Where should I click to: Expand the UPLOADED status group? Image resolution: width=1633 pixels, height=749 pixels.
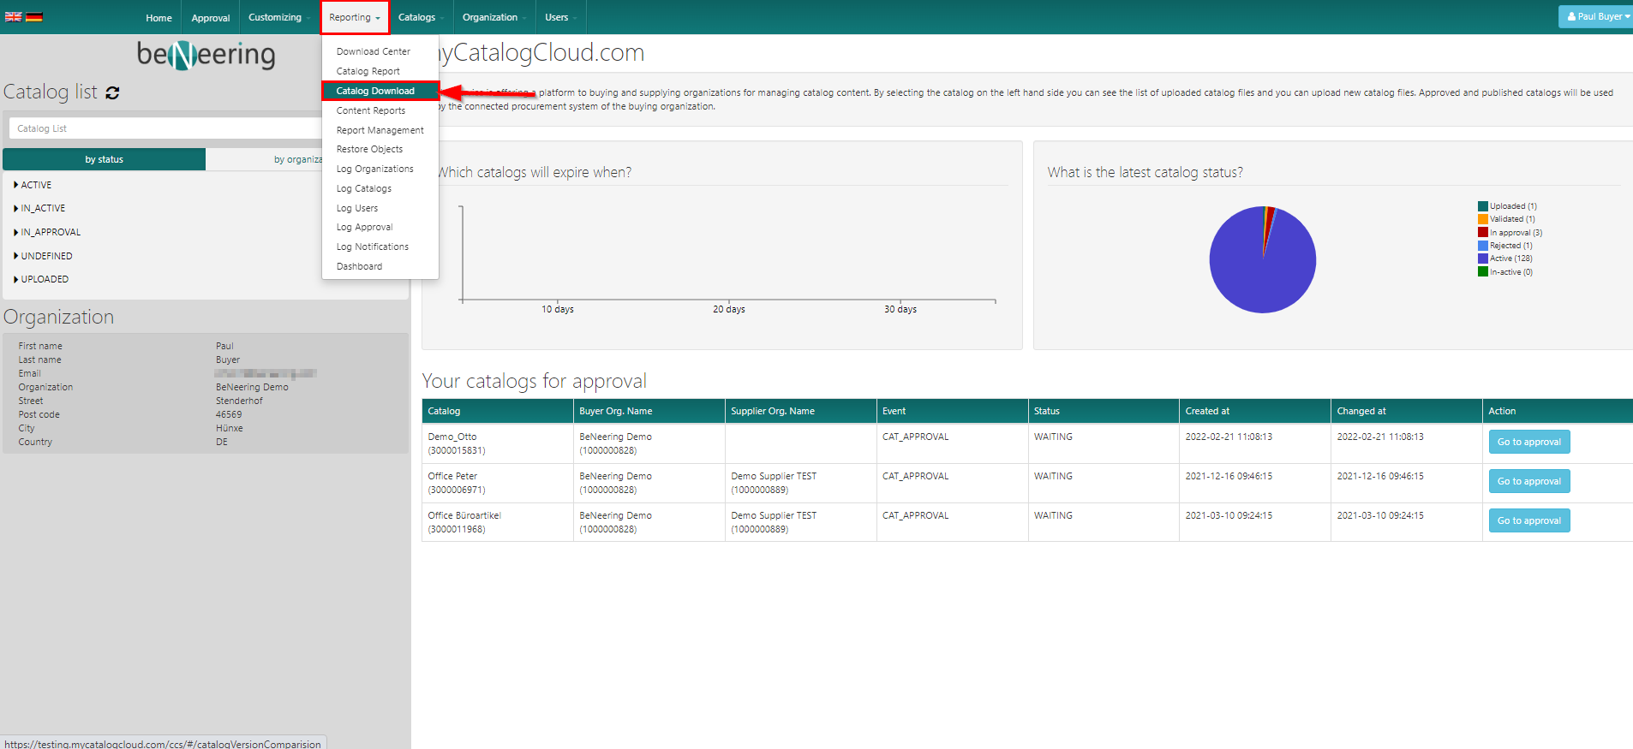pos(16,279)
